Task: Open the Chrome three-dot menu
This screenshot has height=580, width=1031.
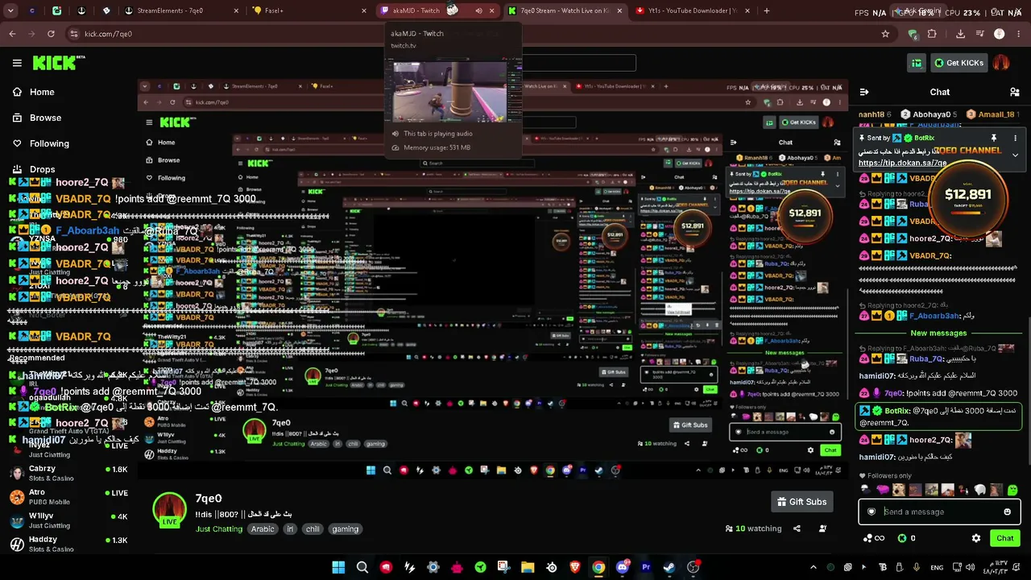Action: (1018, 34)
